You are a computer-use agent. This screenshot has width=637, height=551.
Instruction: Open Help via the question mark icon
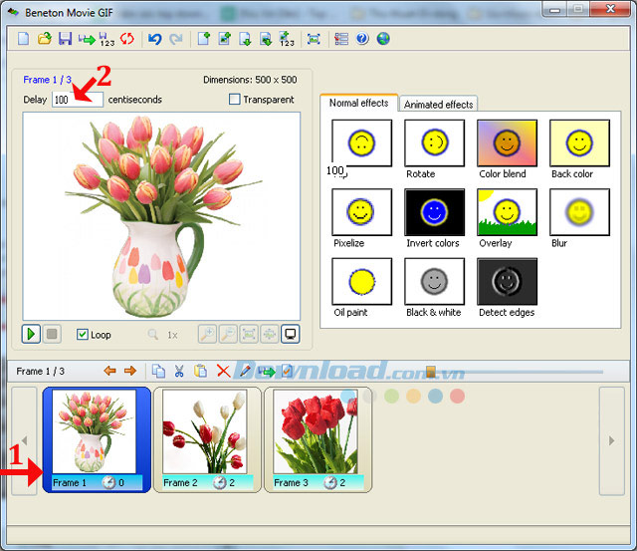362,40
